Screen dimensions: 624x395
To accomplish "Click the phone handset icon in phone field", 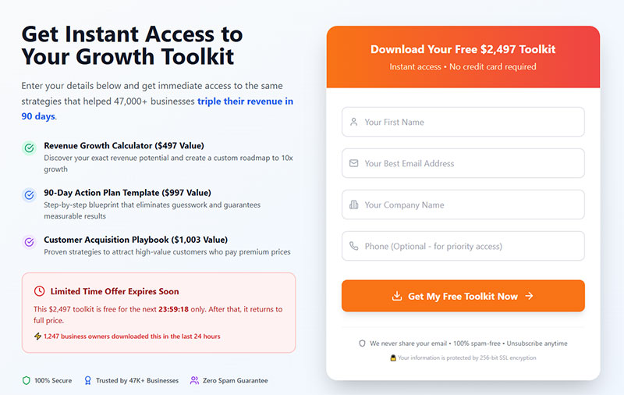I will tap(354, 246).
